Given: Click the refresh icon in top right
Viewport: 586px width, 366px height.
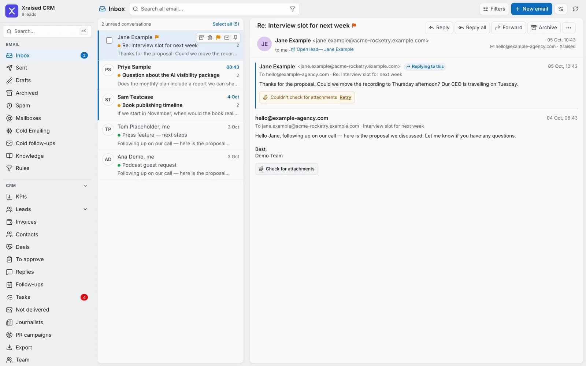Looking at the screenshot, I should 575,9.
